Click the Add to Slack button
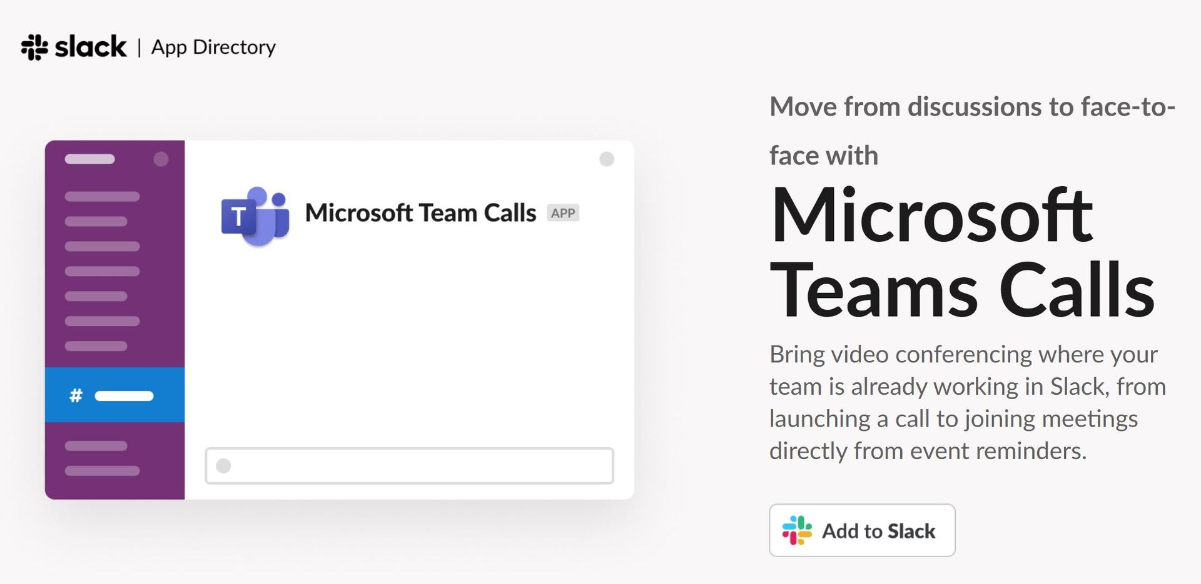The image size is (1201, 584). 862,530
